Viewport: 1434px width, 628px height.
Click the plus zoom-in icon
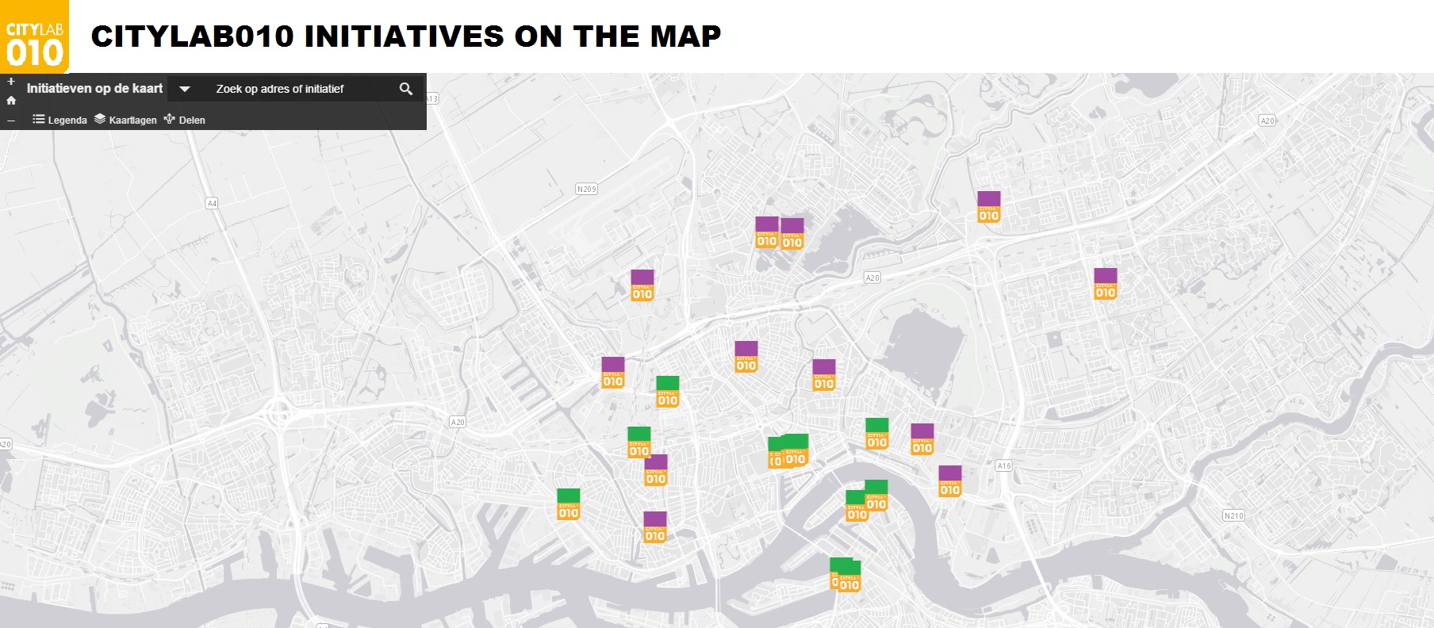pos(11,82)
